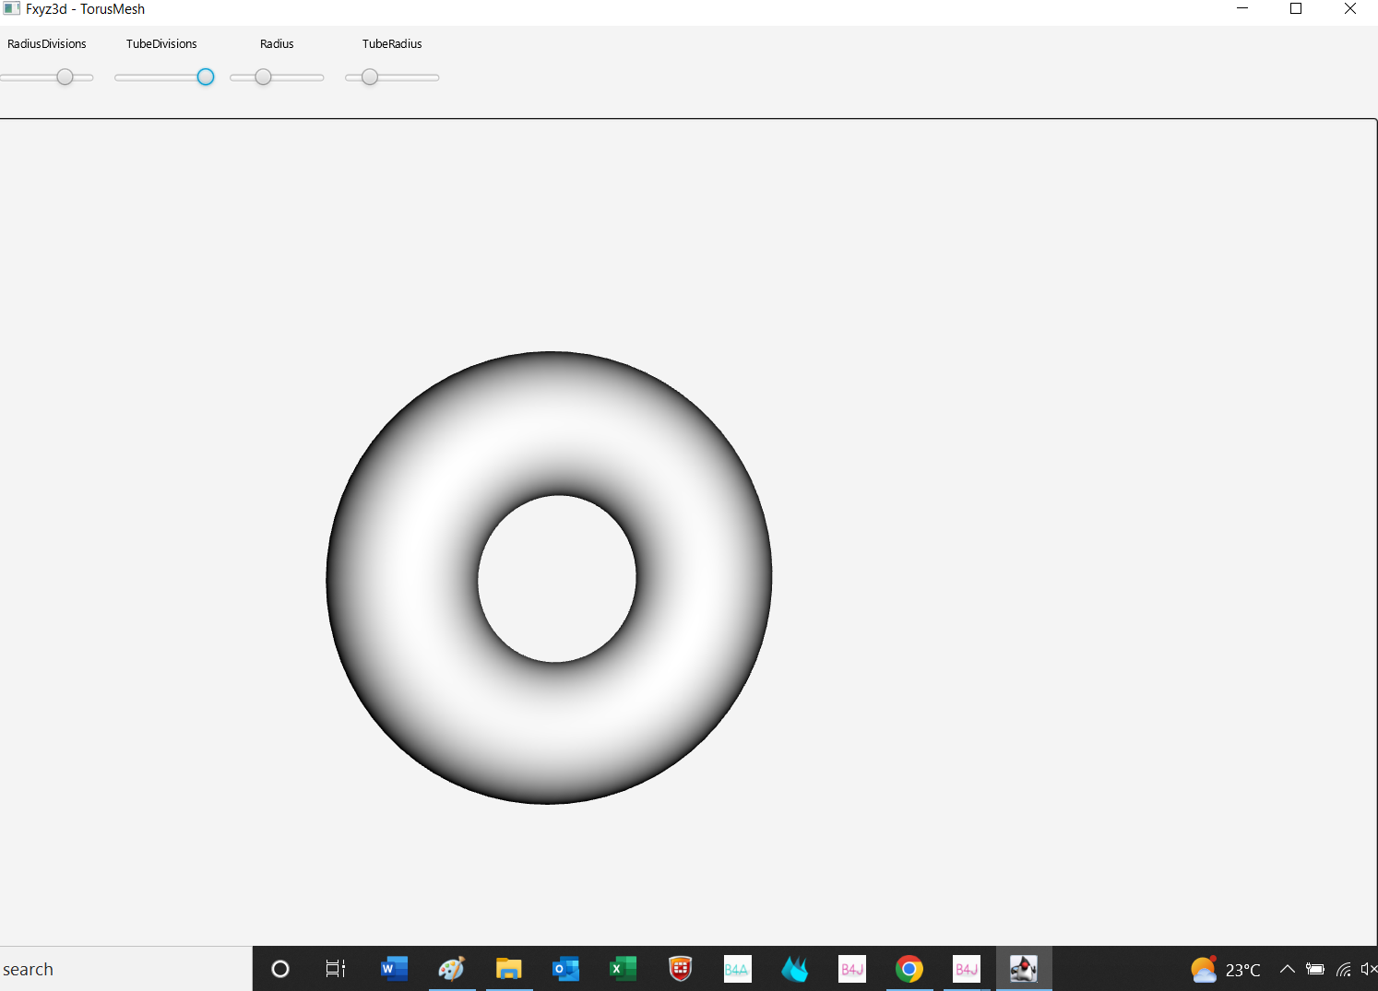The height and width of the screenshot is (991, 1378).
Task: Click the "TubeRadius" label
Action: pos(392,44)
